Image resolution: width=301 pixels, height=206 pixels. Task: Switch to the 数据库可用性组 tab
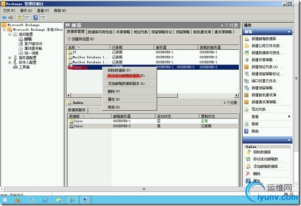pos(101,32)
